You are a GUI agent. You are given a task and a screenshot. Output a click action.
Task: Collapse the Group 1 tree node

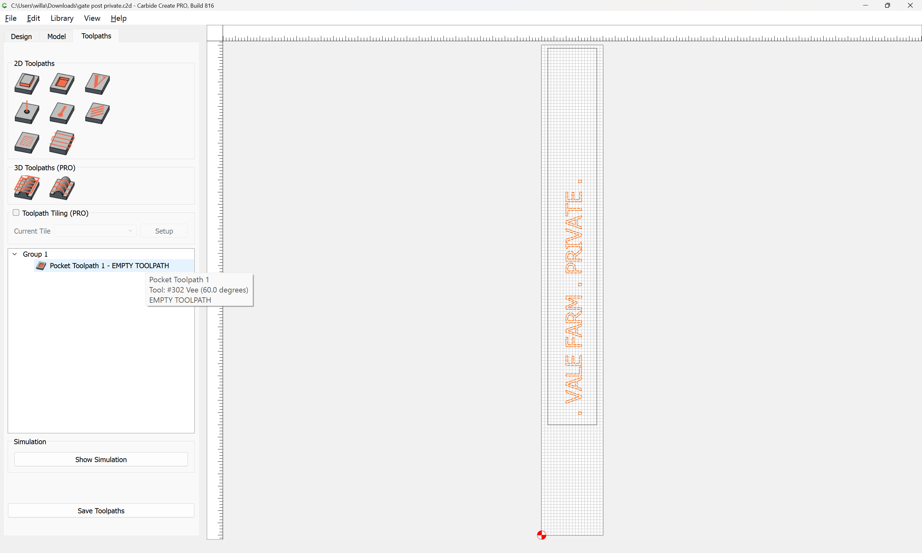(15, 254)
